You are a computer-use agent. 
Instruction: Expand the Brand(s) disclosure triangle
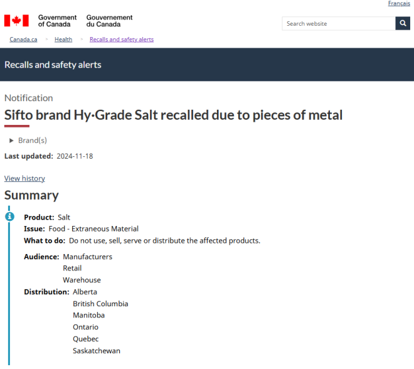tap(11, 141)
